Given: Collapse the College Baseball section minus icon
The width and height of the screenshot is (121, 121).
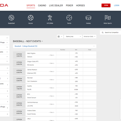Looking at the screenshot, I should point(94,46).
